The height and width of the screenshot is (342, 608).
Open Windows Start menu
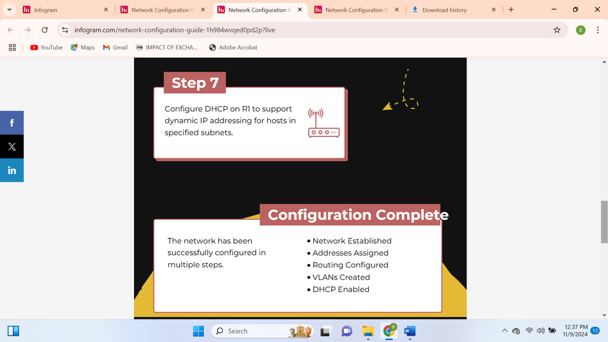[199, 331]
